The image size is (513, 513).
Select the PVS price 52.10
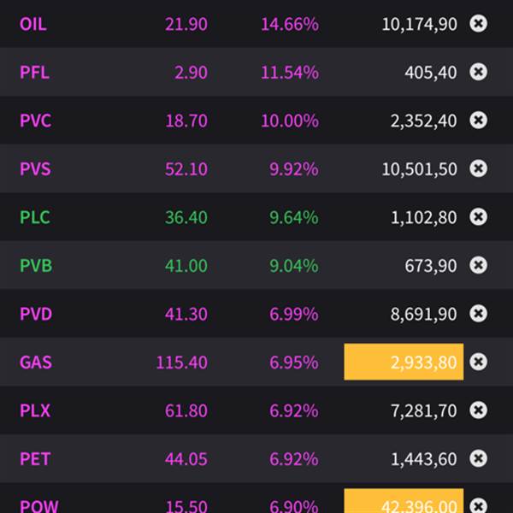186,169
